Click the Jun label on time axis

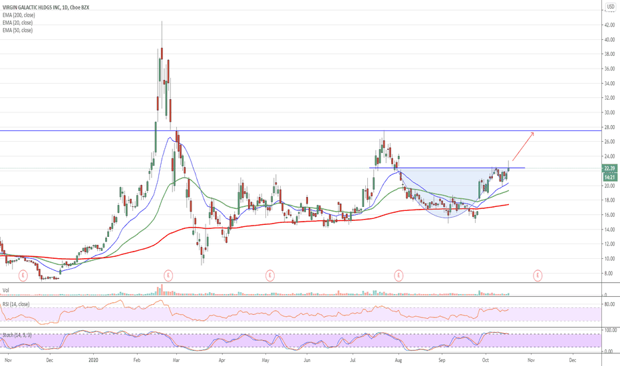[307, 360]
